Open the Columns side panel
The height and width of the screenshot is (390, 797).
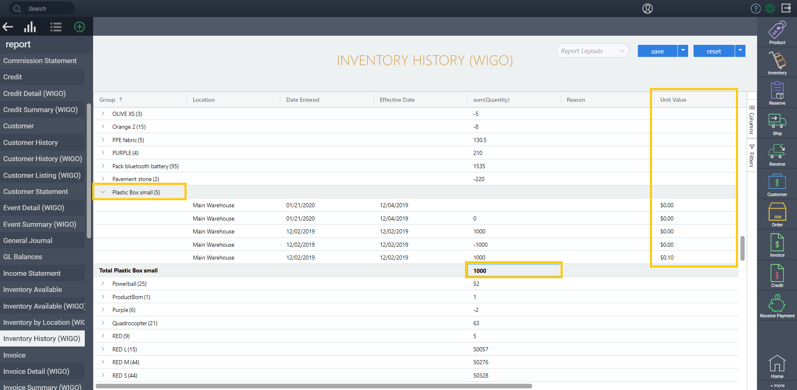[x=751, y=120]
